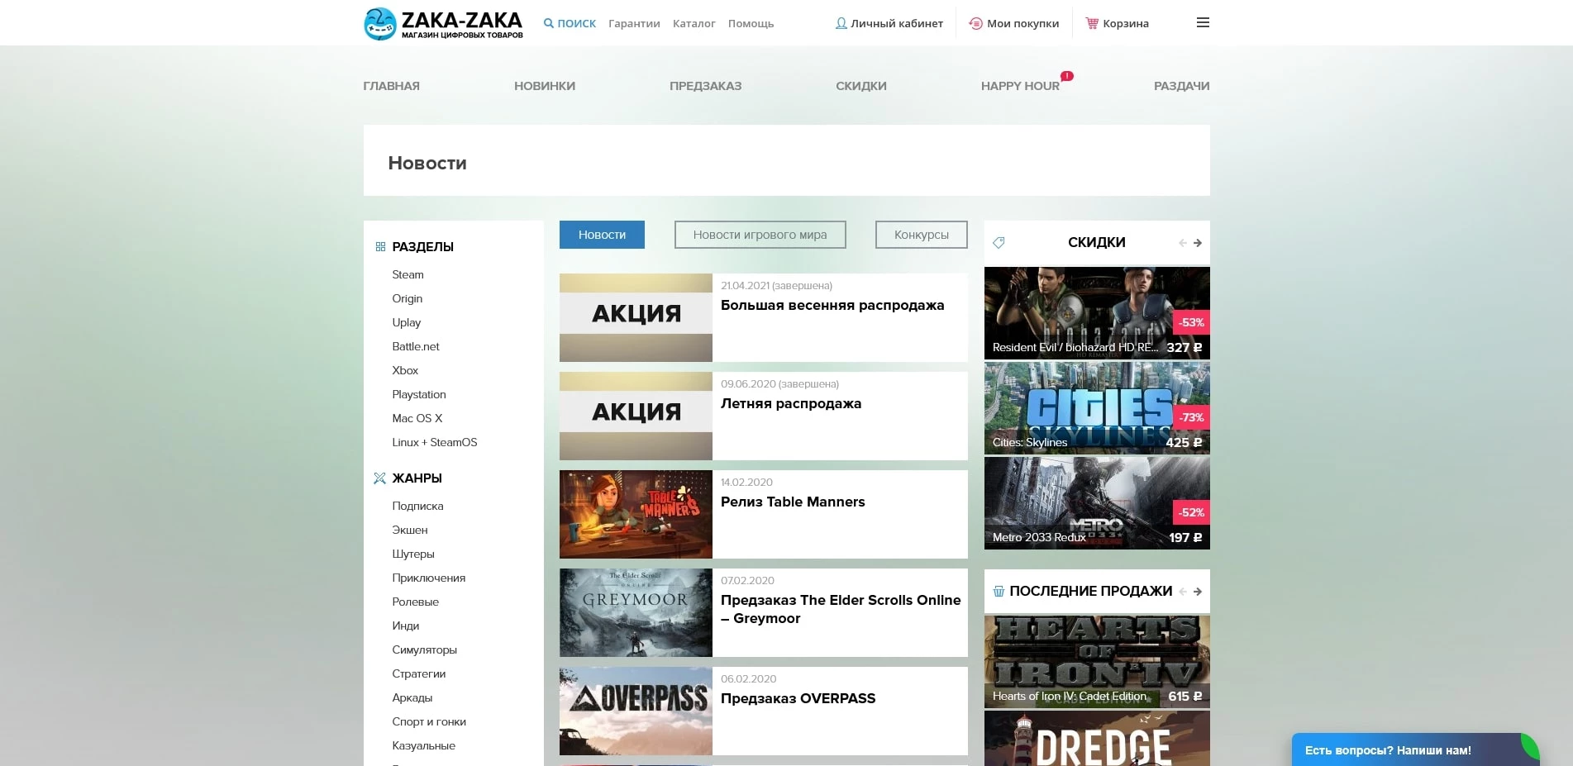Image resolution: width=1573 pixels, height=766 pixels.
Task: Click previous arrow in Скидки panel
Action: [1182, 243]
